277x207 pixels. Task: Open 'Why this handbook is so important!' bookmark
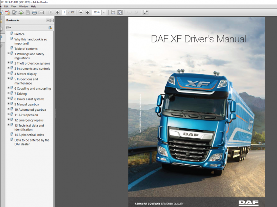pyautogui.click(x=31, y=41)
